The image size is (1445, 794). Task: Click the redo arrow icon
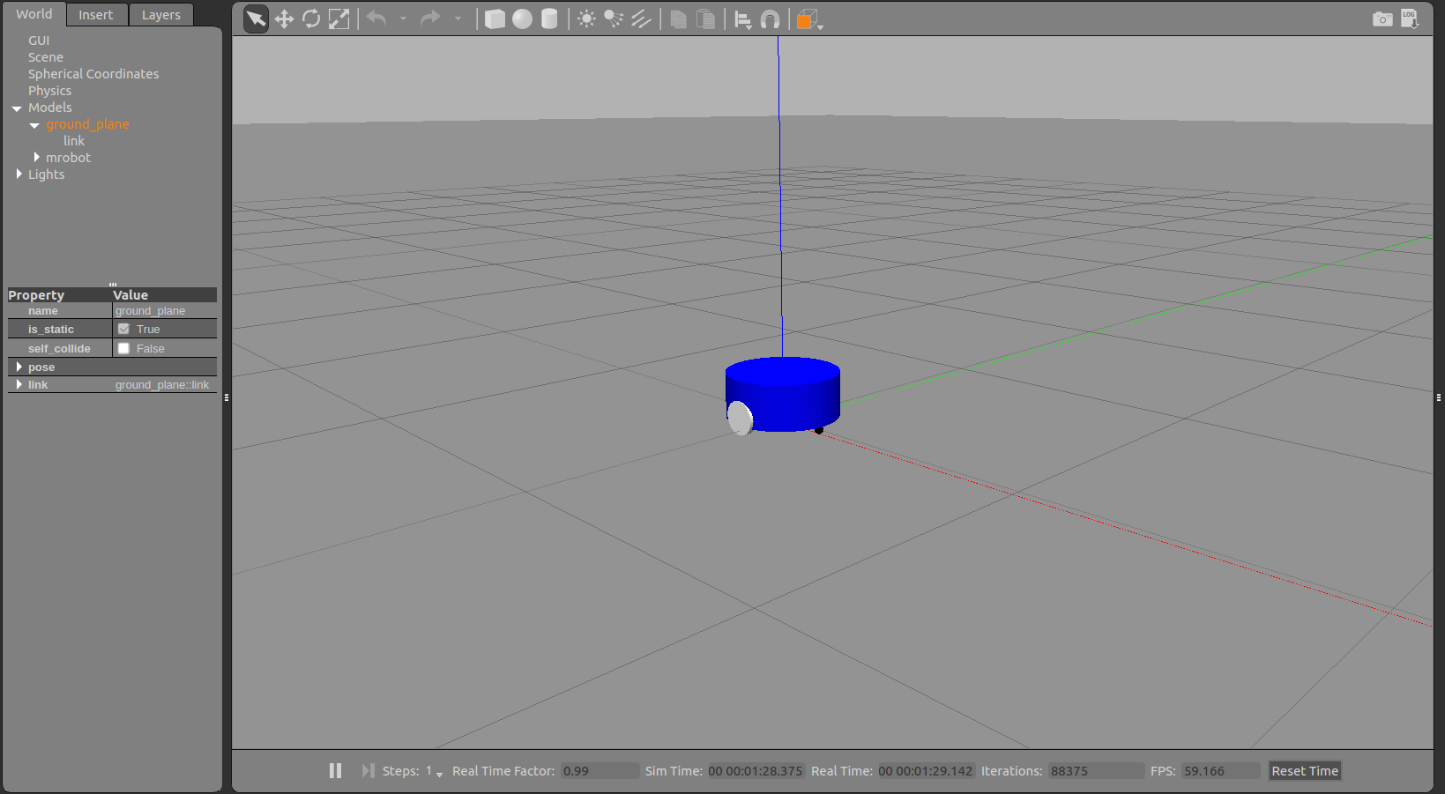[430, 19]
